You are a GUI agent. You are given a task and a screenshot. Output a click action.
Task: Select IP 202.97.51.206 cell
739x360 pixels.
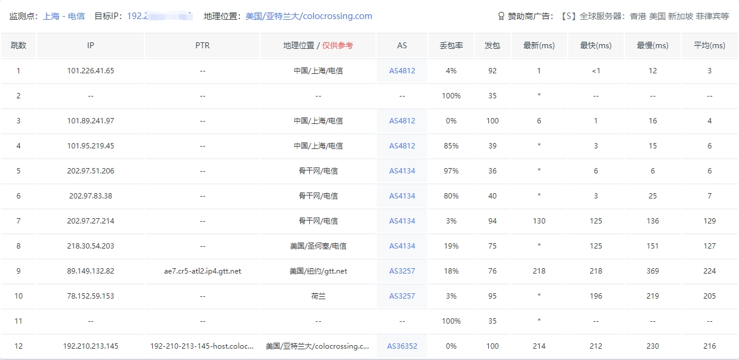[x=90, y=170]
